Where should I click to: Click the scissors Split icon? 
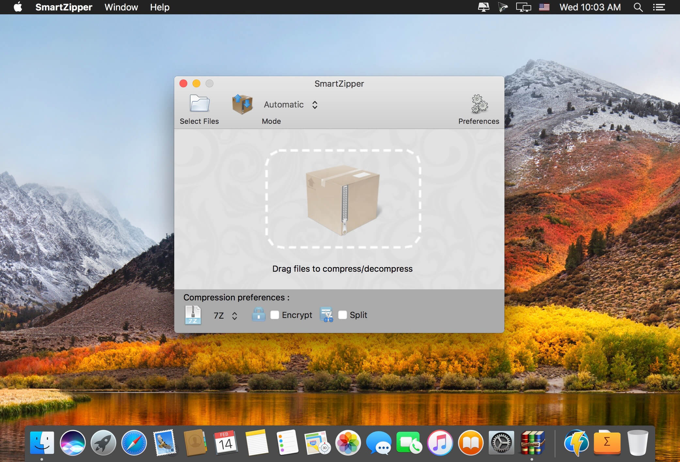(x=326, y=315)
